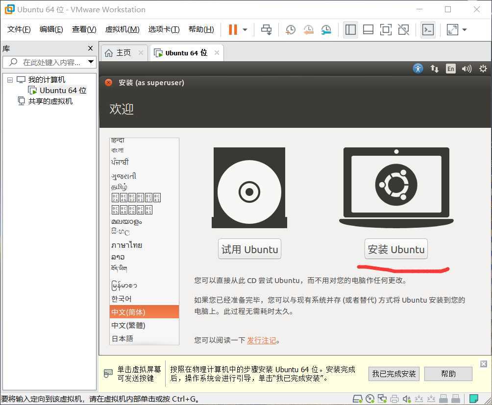Send Ctrl+Alt+Del to the virtual machine

(x=267, y=30)
